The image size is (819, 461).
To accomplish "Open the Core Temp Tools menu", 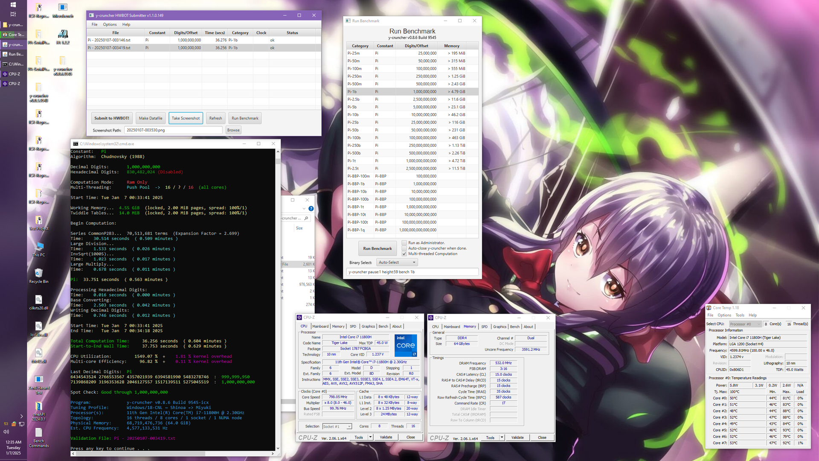I will [740, 315].
